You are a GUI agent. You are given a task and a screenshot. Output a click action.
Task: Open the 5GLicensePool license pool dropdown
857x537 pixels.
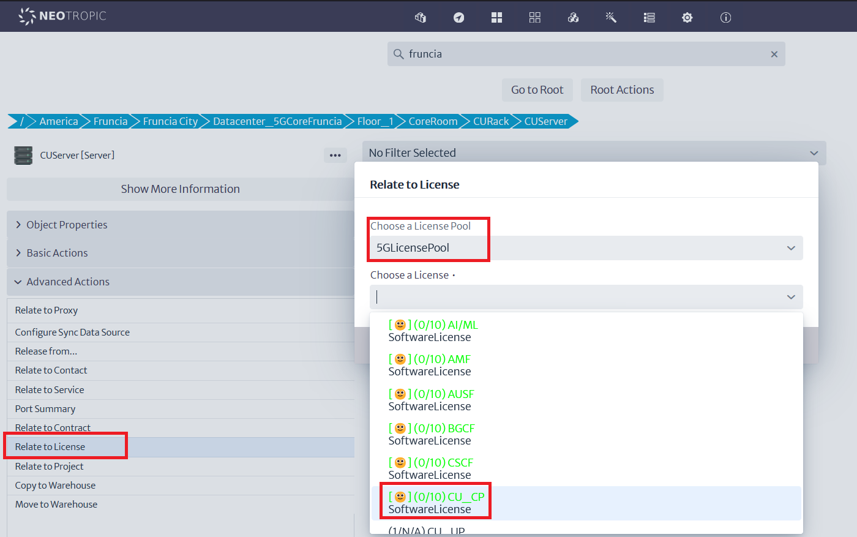(x=586, y=248)
